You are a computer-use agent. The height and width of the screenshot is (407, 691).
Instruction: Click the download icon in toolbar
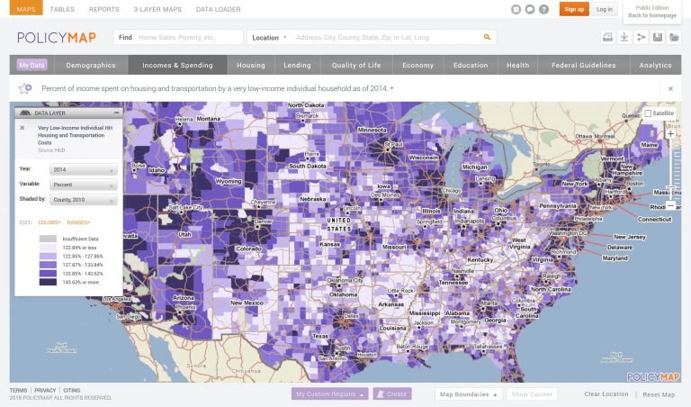[x=624, y=37]
